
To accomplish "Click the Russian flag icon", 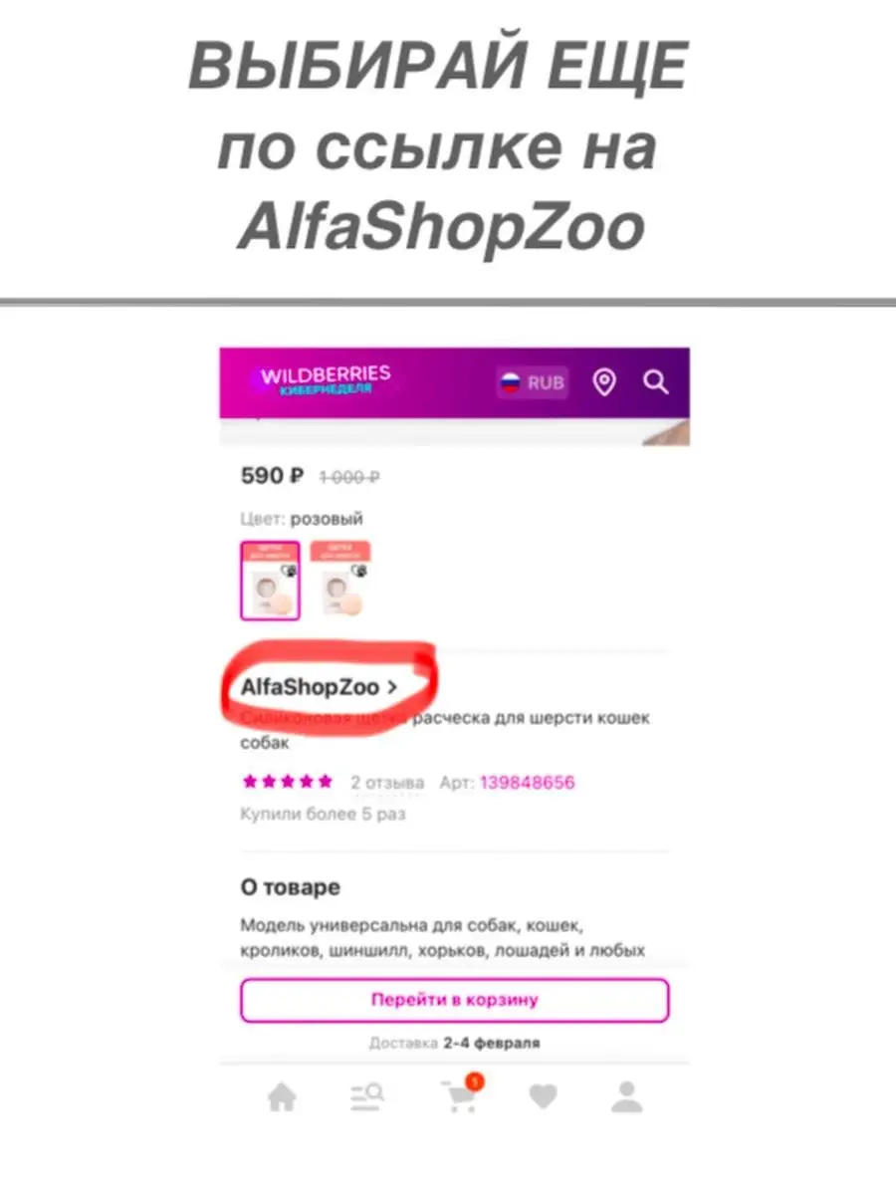I will [x=511, y=383].
